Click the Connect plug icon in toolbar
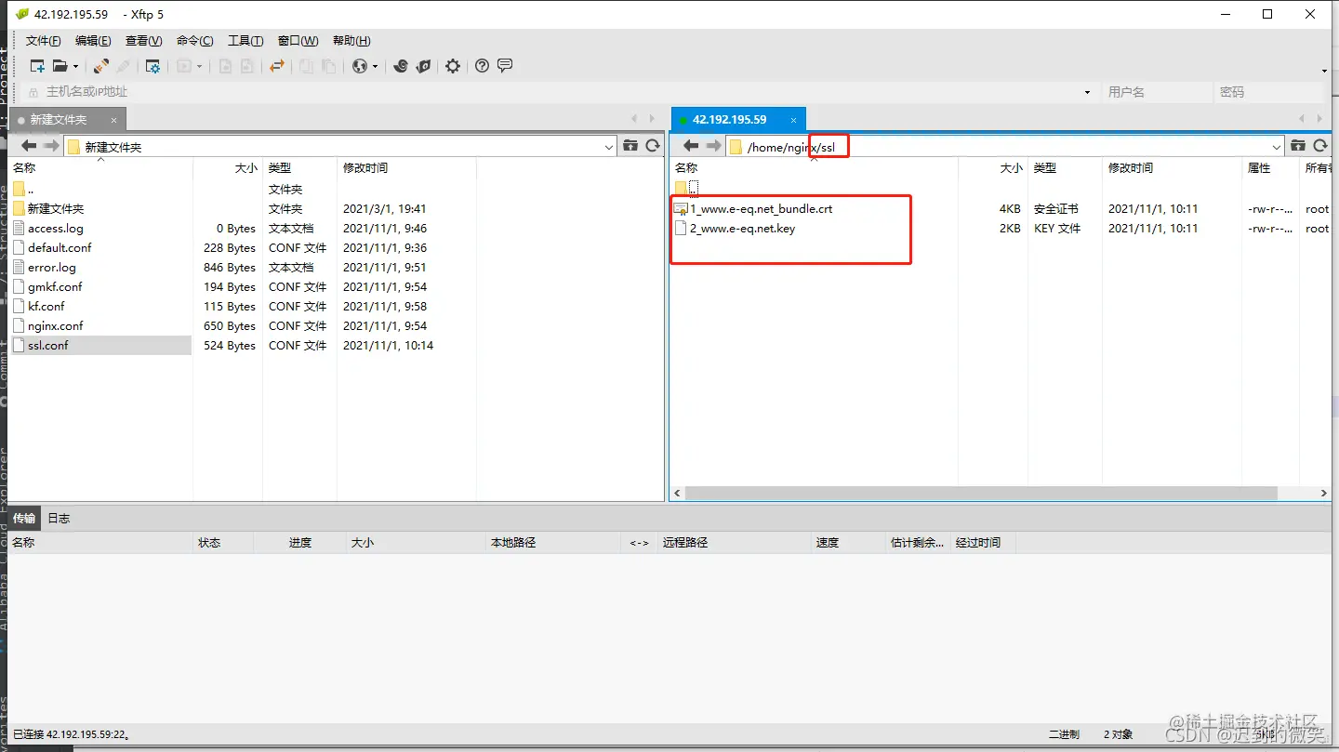1339x752 pixels. tap(101, 66)
